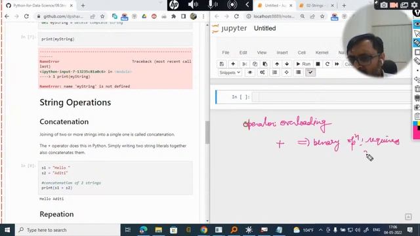Viewport: 420px width, 236px height.
Task: Toggle annotation visibility eye on side toolbar
Action: pyautogui.click(x=417, y=24)
